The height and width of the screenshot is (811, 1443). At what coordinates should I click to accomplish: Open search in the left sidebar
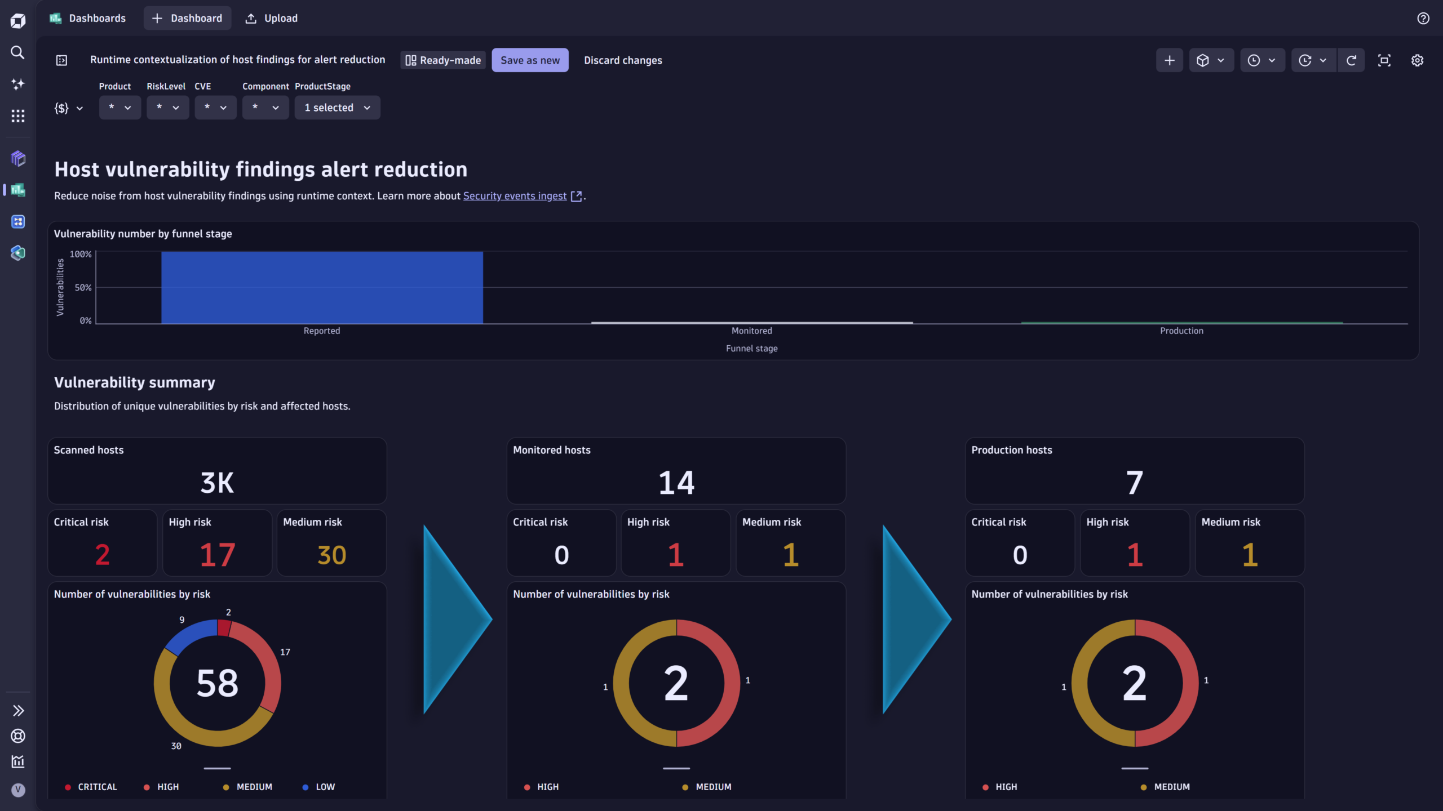[x=17, y=52]
